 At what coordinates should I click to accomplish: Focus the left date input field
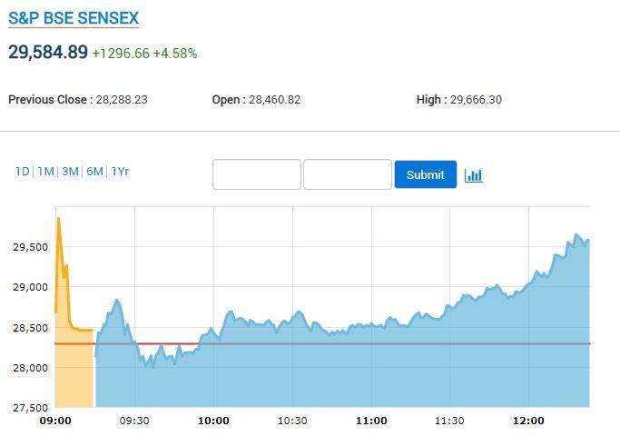256,174
